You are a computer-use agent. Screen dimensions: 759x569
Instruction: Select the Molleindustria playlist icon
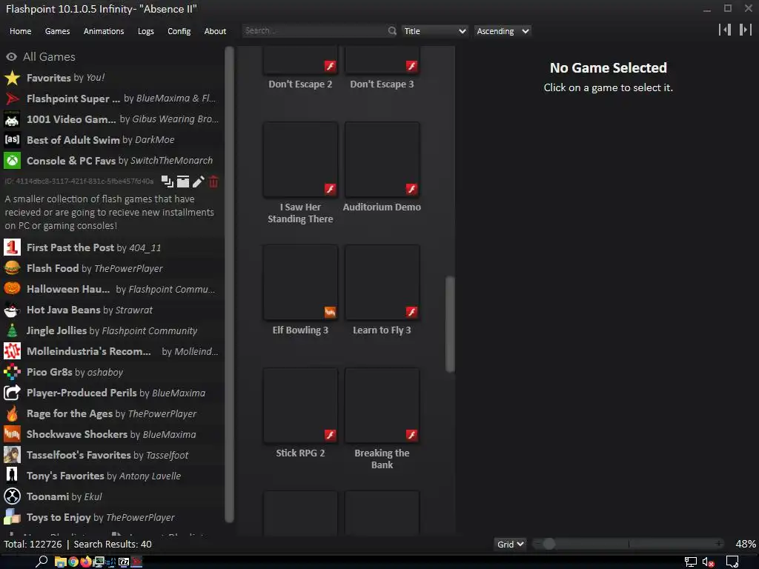click(x=12, y=351)
